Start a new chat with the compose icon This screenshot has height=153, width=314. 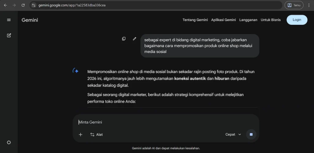(x=9, y=35)
